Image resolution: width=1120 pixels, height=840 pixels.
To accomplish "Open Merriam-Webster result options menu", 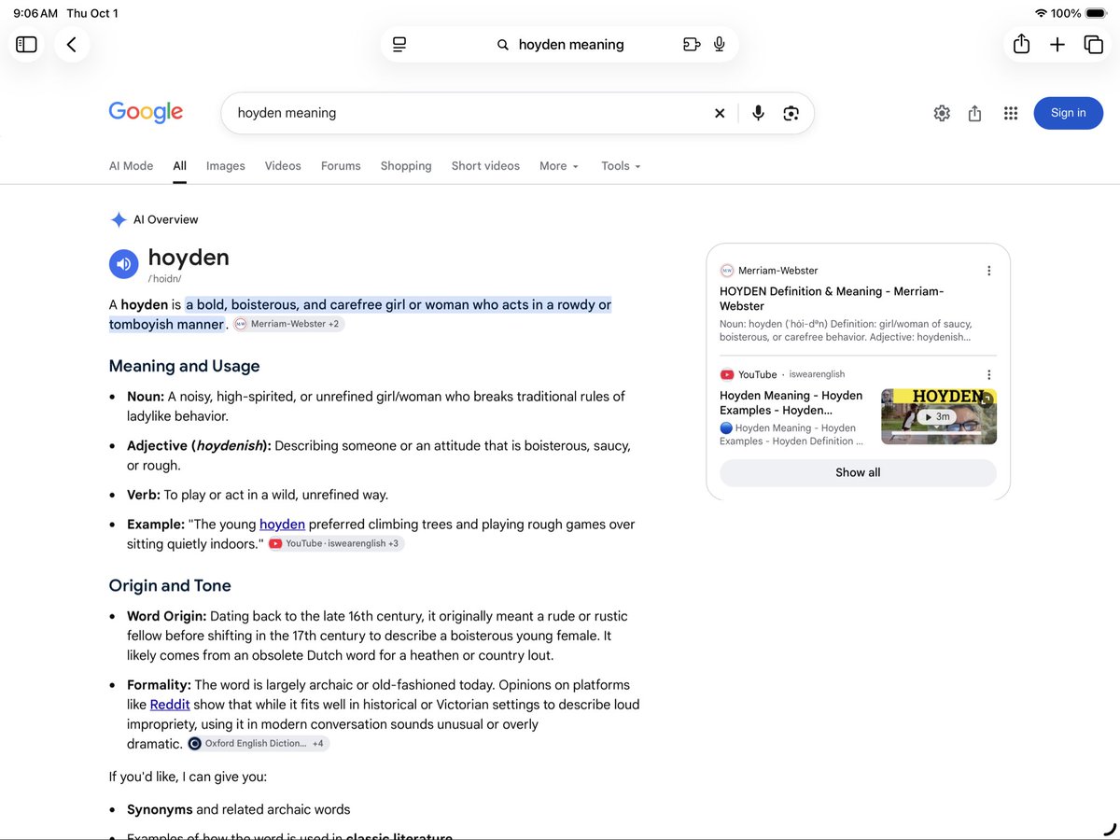I will (989, 271).
